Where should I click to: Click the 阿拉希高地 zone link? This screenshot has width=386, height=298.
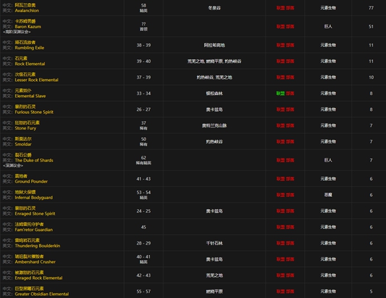(214, 46)
